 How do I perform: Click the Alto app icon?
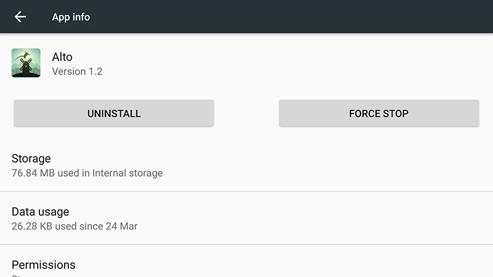click(x=26, y=63)
